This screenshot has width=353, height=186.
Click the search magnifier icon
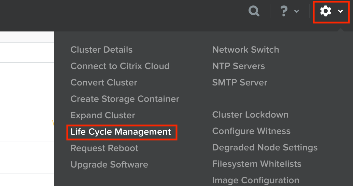254,11
